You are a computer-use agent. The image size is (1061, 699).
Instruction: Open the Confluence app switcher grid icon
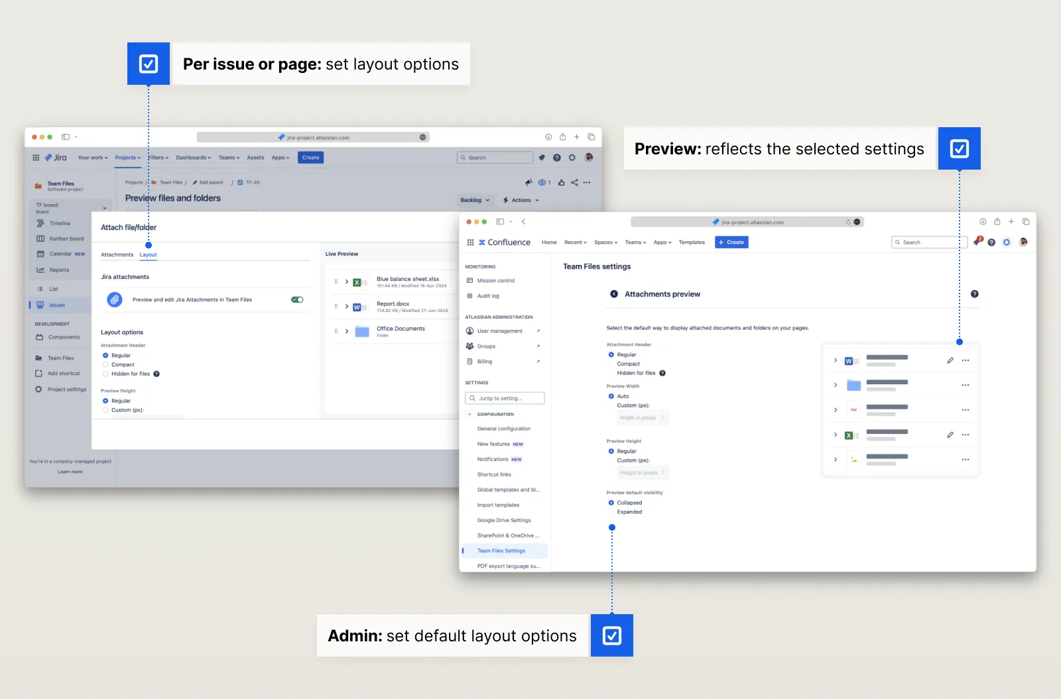(470, 242)
